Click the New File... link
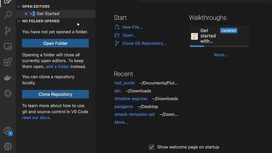Image resolution: width=272 pixels, height=153 pixels. (x=133, y=27)
